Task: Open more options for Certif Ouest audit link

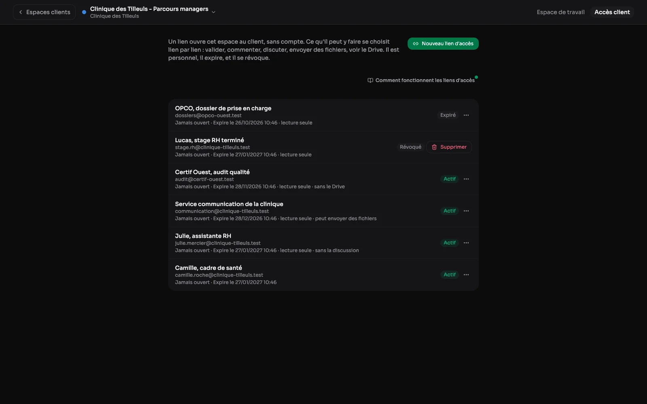Action: [466, 179]
